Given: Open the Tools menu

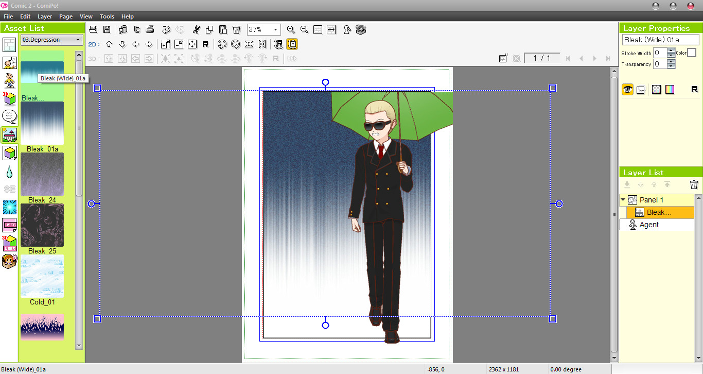Looking at the screenshot, I should pyautogui.click(x=107, y=16).
